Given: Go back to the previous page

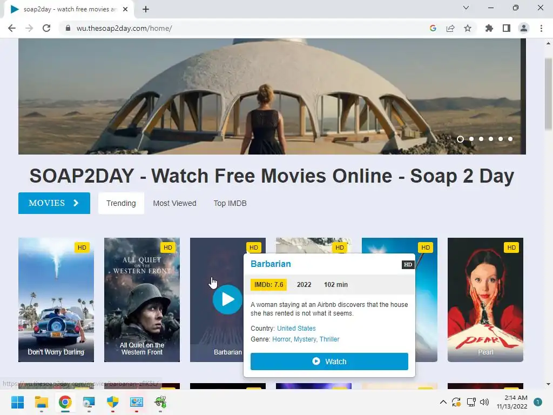Looking at the screenshot, I should (x=12, y=28).
